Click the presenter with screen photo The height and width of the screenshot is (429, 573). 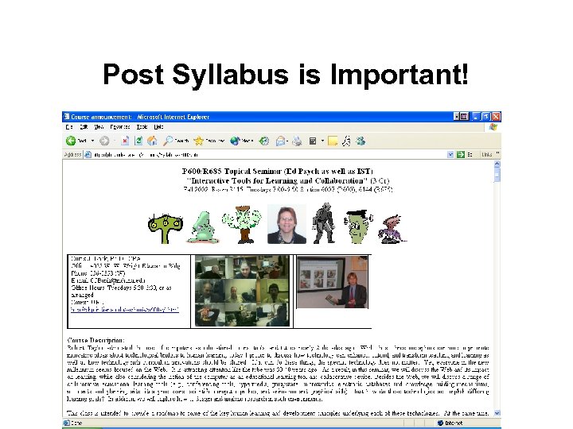pos(332,282)
